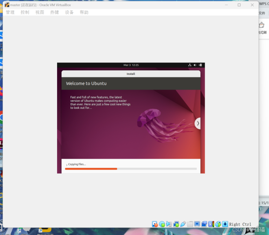Image resolution: width=269 pixels, height=235 pixels.
Task: Expand the Copying files details chevron
Action: 66,165
